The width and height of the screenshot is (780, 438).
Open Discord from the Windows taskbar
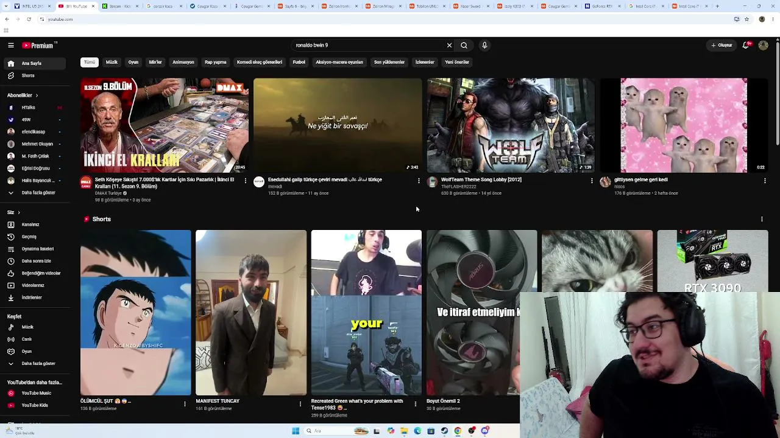coord(485,431)
